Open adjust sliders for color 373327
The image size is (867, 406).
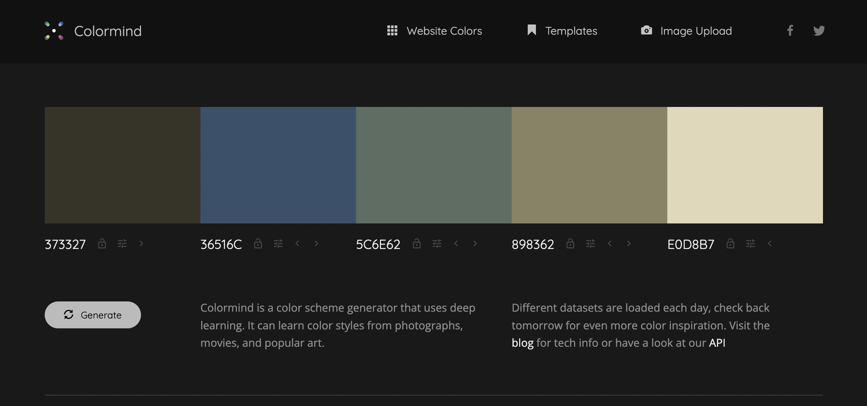(122, 244)
